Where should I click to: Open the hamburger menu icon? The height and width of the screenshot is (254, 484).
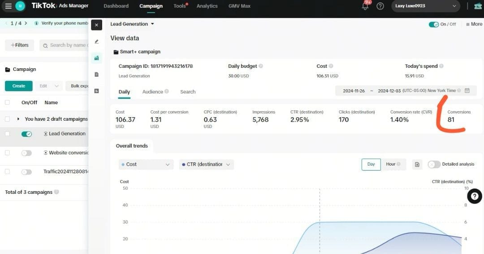point(9,6)
